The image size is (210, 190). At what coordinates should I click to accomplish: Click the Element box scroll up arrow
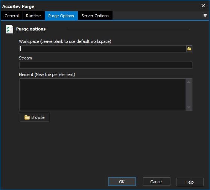189,82
